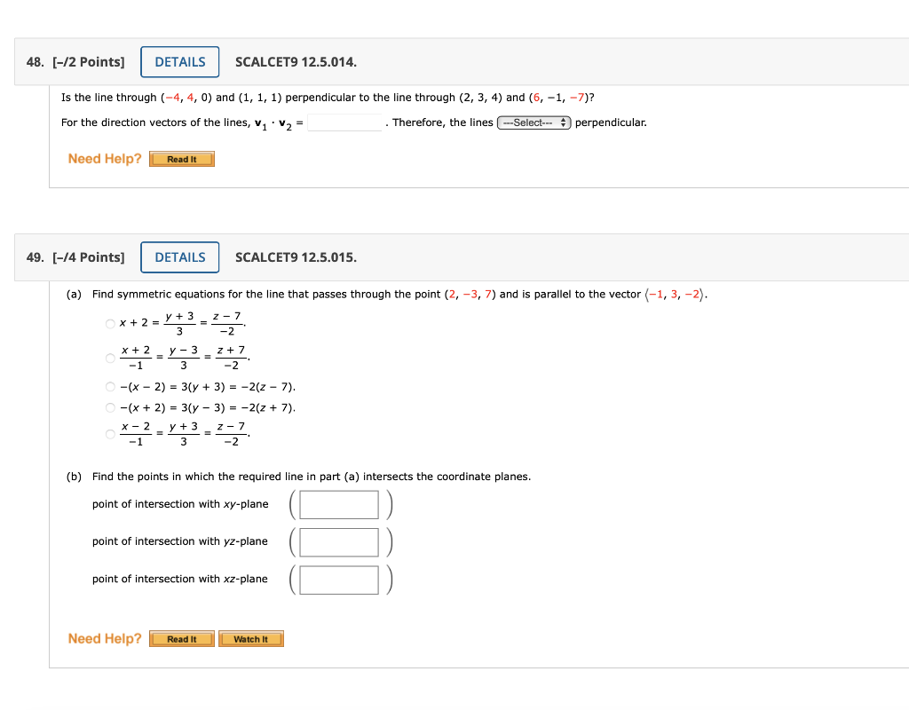Click the up-down stepper arrows on Select dropdown

click(x=565, y=122)
